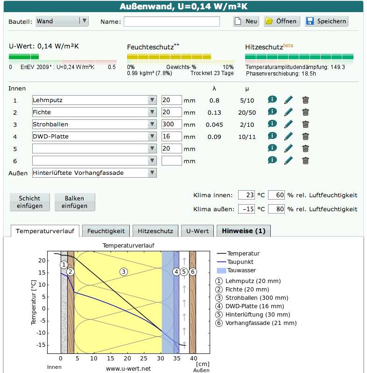Click legend entry Hinterlüftung (30 mm)
367x373 pixels.
click(x=253, y=315)
